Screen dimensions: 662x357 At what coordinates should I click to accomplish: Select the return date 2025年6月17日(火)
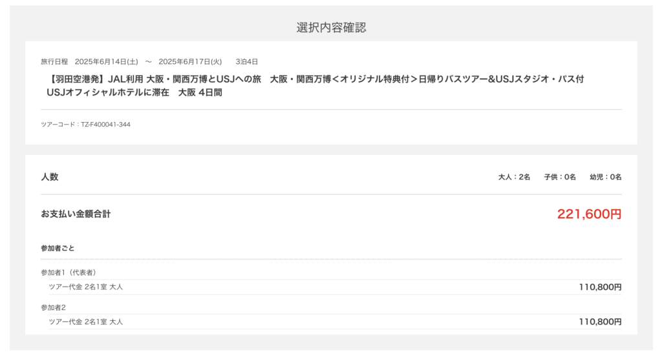tap(190, 62)
